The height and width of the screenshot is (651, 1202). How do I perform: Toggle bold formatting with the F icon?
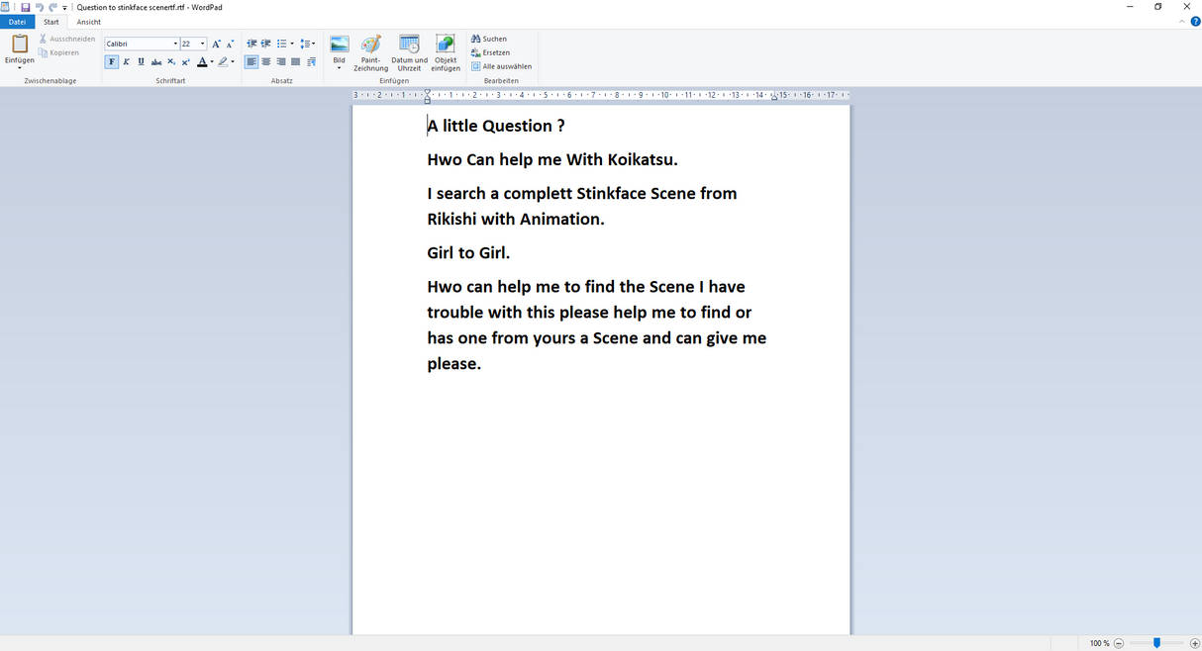pyautogui.click(x=111, y=61)
